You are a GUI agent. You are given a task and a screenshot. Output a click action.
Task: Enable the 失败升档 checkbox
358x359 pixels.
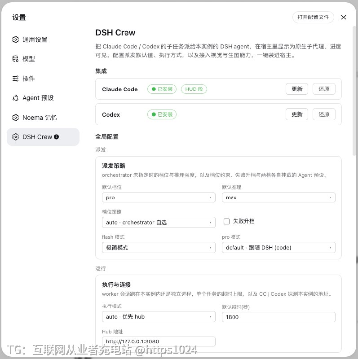[x=226, y=221]
